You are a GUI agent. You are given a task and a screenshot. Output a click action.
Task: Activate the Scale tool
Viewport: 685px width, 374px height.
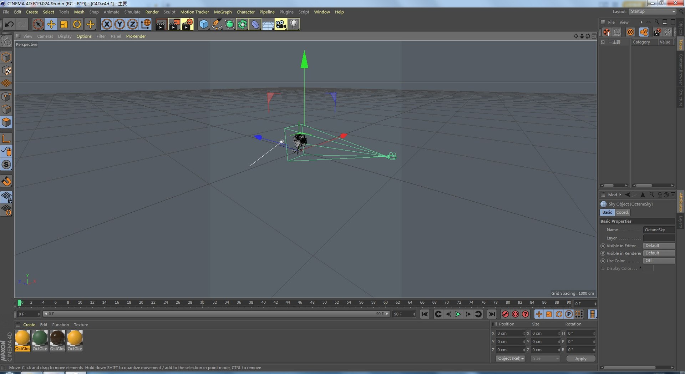(64, 24)
